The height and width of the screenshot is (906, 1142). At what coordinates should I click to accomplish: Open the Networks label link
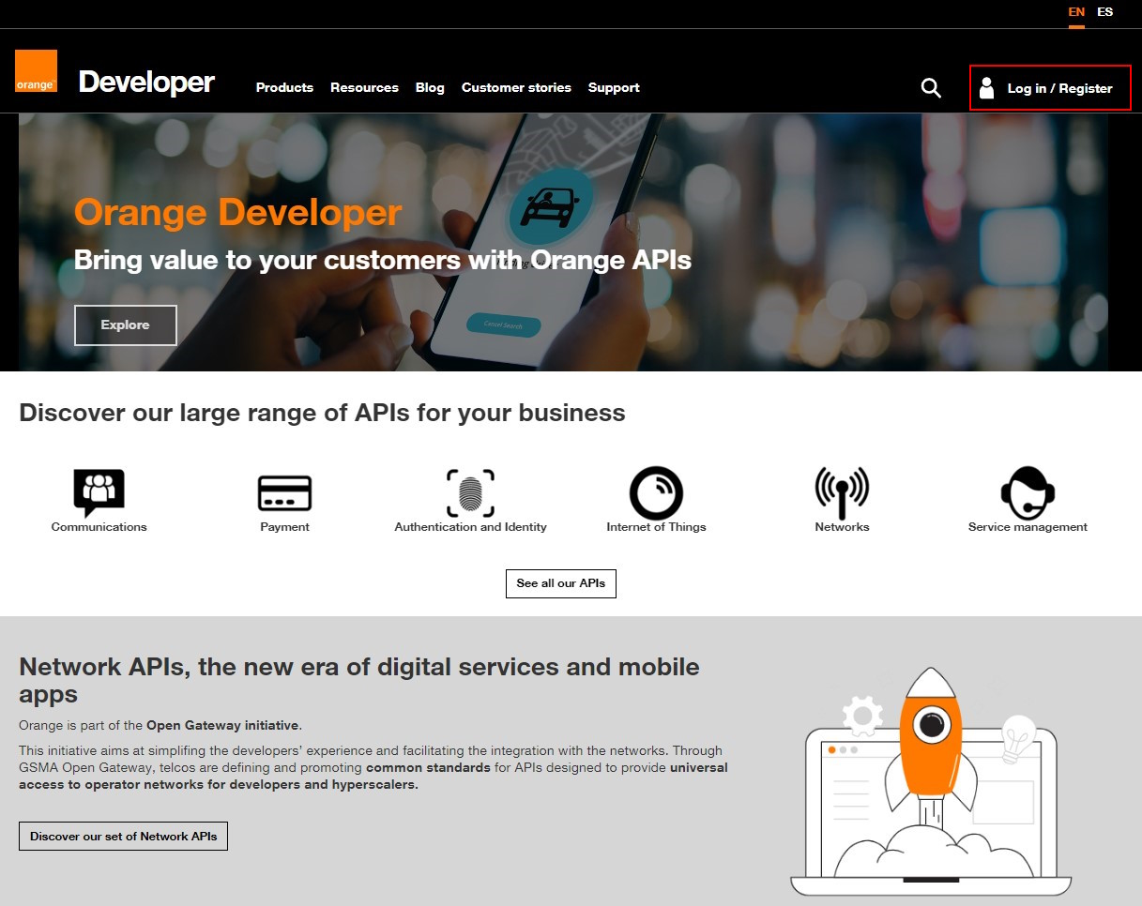pyautogui.click(x=842, y=527)
